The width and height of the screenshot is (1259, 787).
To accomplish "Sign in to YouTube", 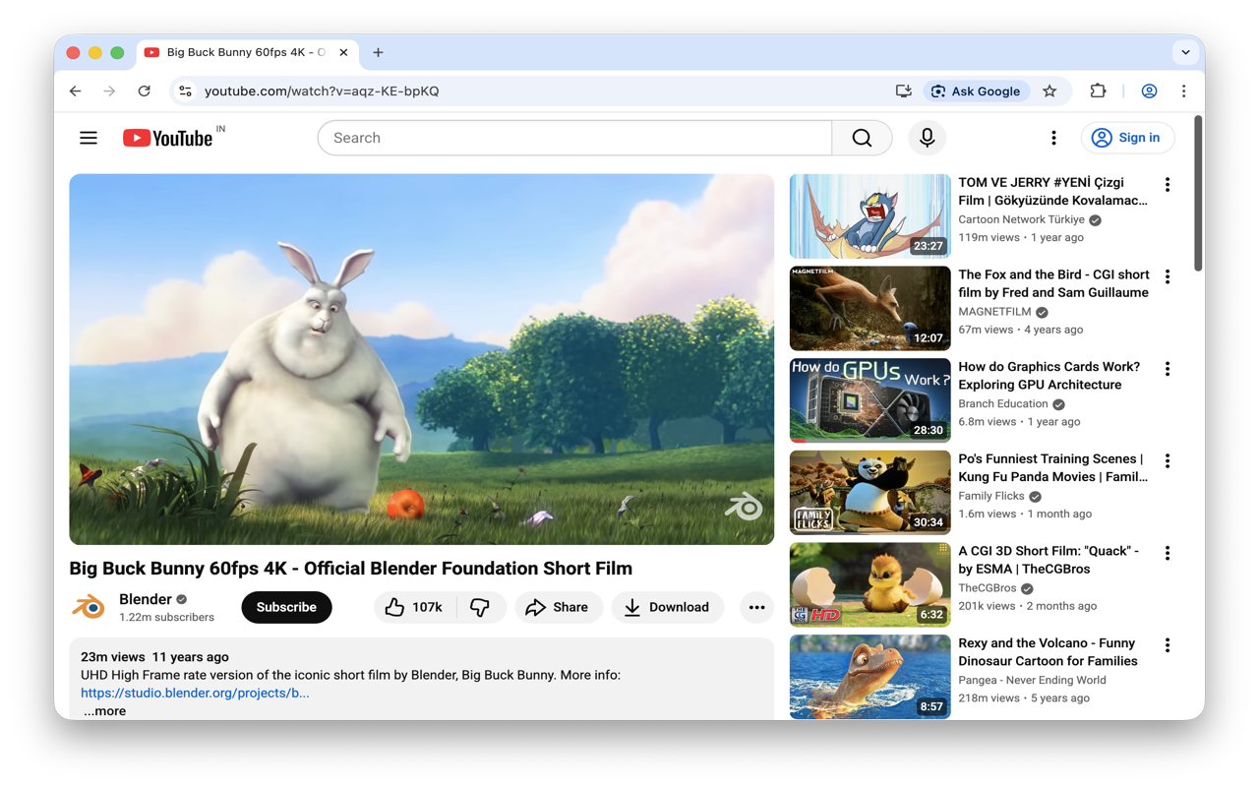I will pyautogui.click(x=1127, y=138).
